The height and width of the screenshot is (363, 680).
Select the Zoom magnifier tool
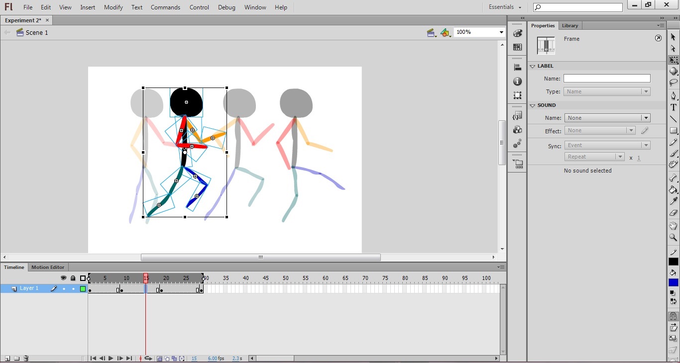coord(673,237)
